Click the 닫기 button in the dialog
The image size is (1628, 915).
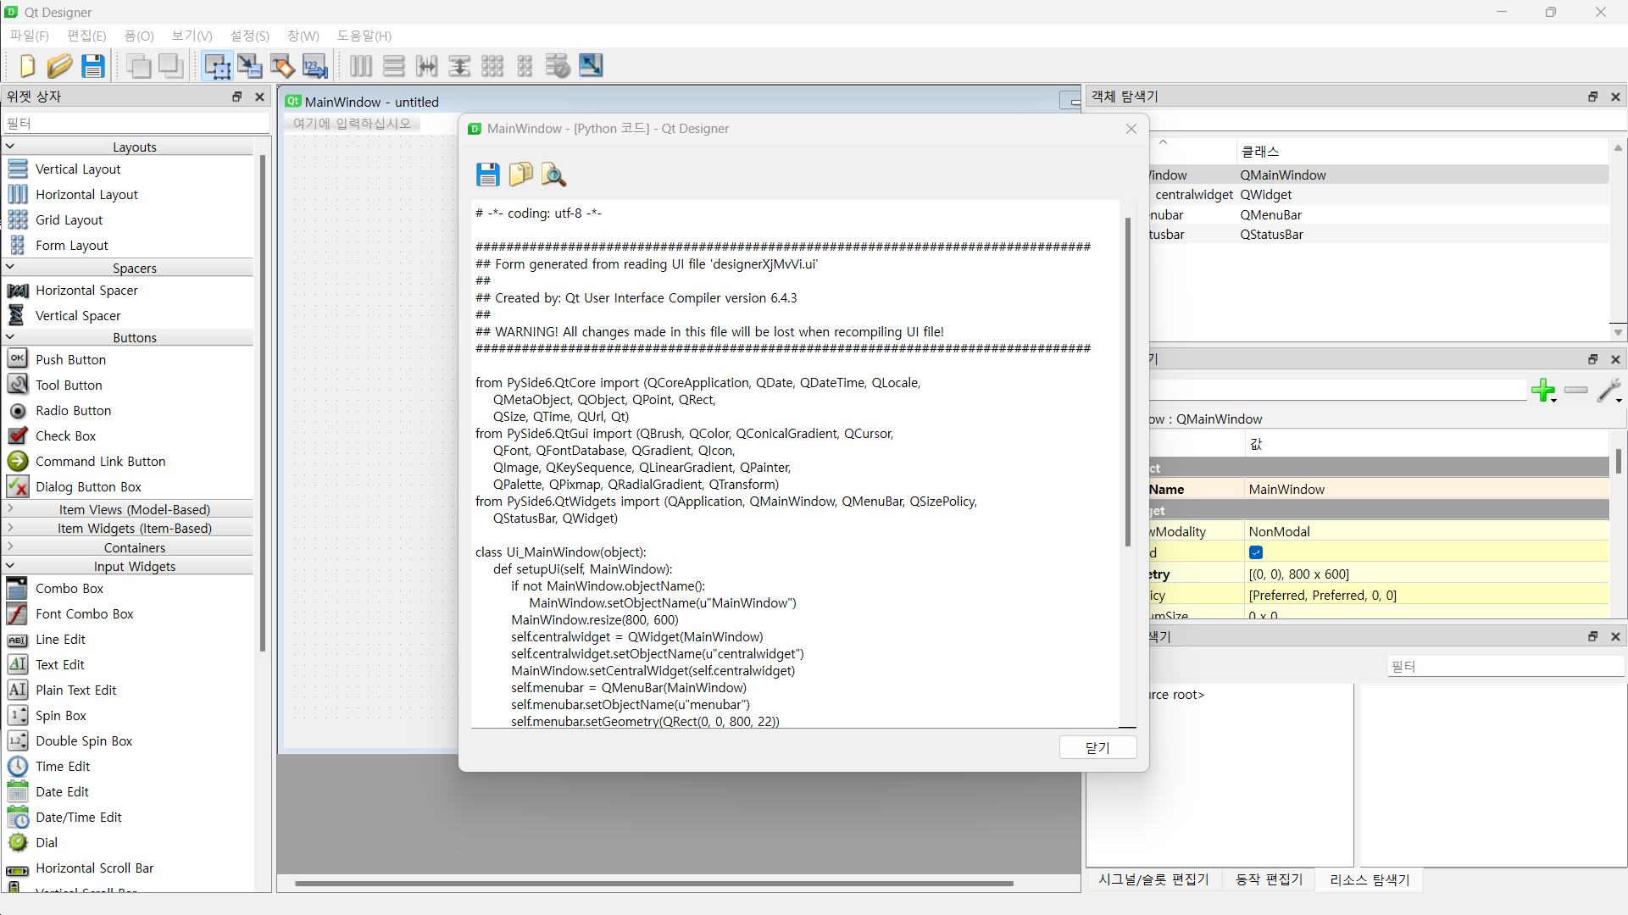1097,747
